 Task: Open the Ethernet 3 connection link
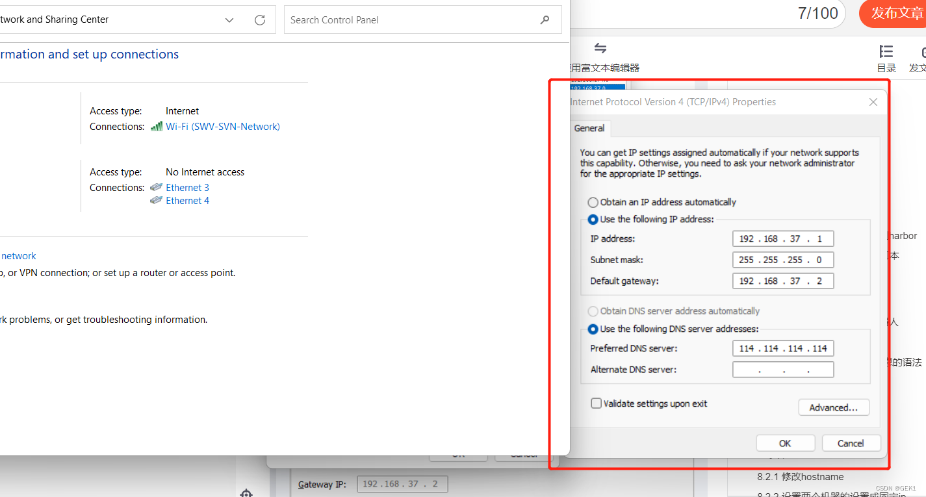click(187, 188)
